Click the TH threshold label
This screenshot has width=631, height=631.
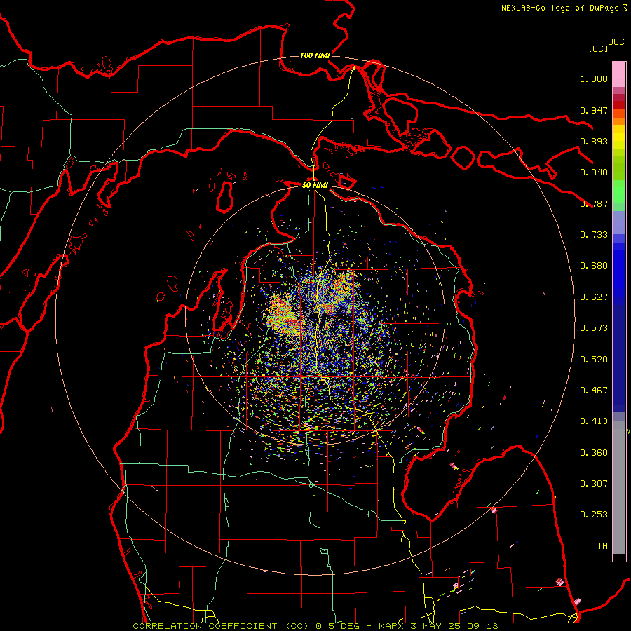pyautogui.click(x=602, y=546)
